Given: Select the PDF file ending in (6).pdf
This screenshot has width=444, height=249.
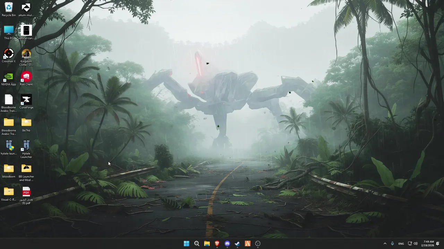Looking at the screenshot, I should (26, 196).
